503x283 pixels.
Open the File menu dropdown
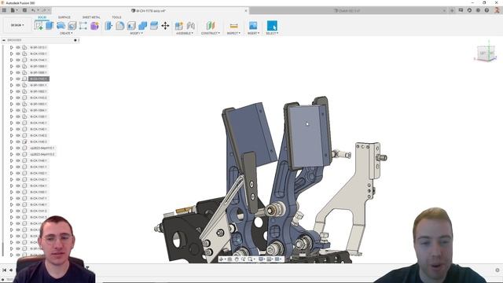14,10
